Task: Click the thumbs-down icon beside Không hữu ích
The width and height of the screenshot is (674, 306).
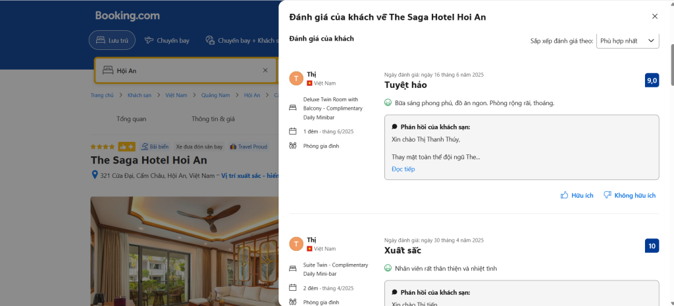Action: click(608, 196)
